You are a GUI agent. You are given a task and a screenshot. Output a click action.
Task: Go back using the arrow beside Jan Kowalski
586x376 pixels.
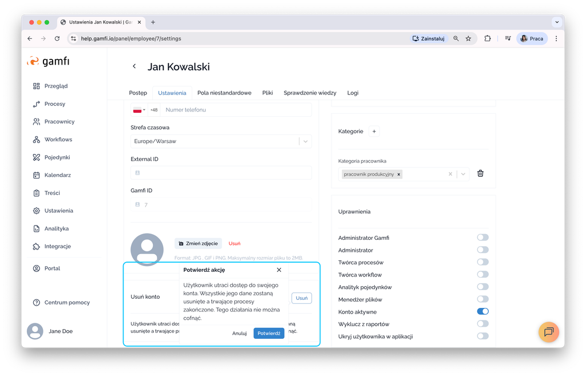click(x=134, y=66)
